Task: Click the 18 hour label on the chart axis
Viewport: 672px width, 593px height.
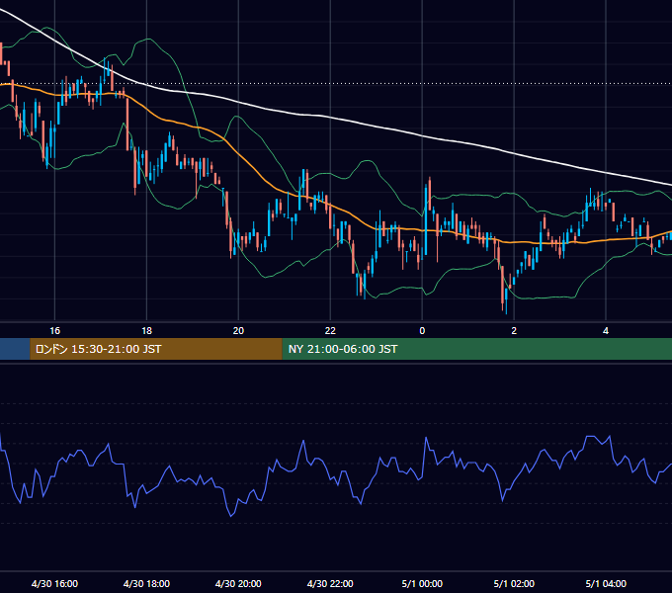Action: point(146,331)
